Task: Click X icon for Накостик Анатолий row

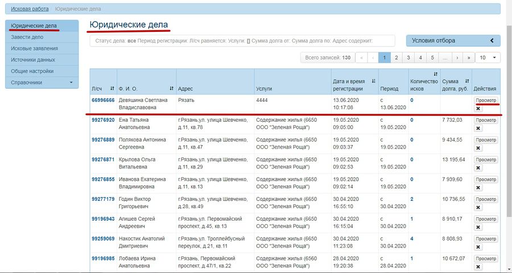Action: coord(478,247)
